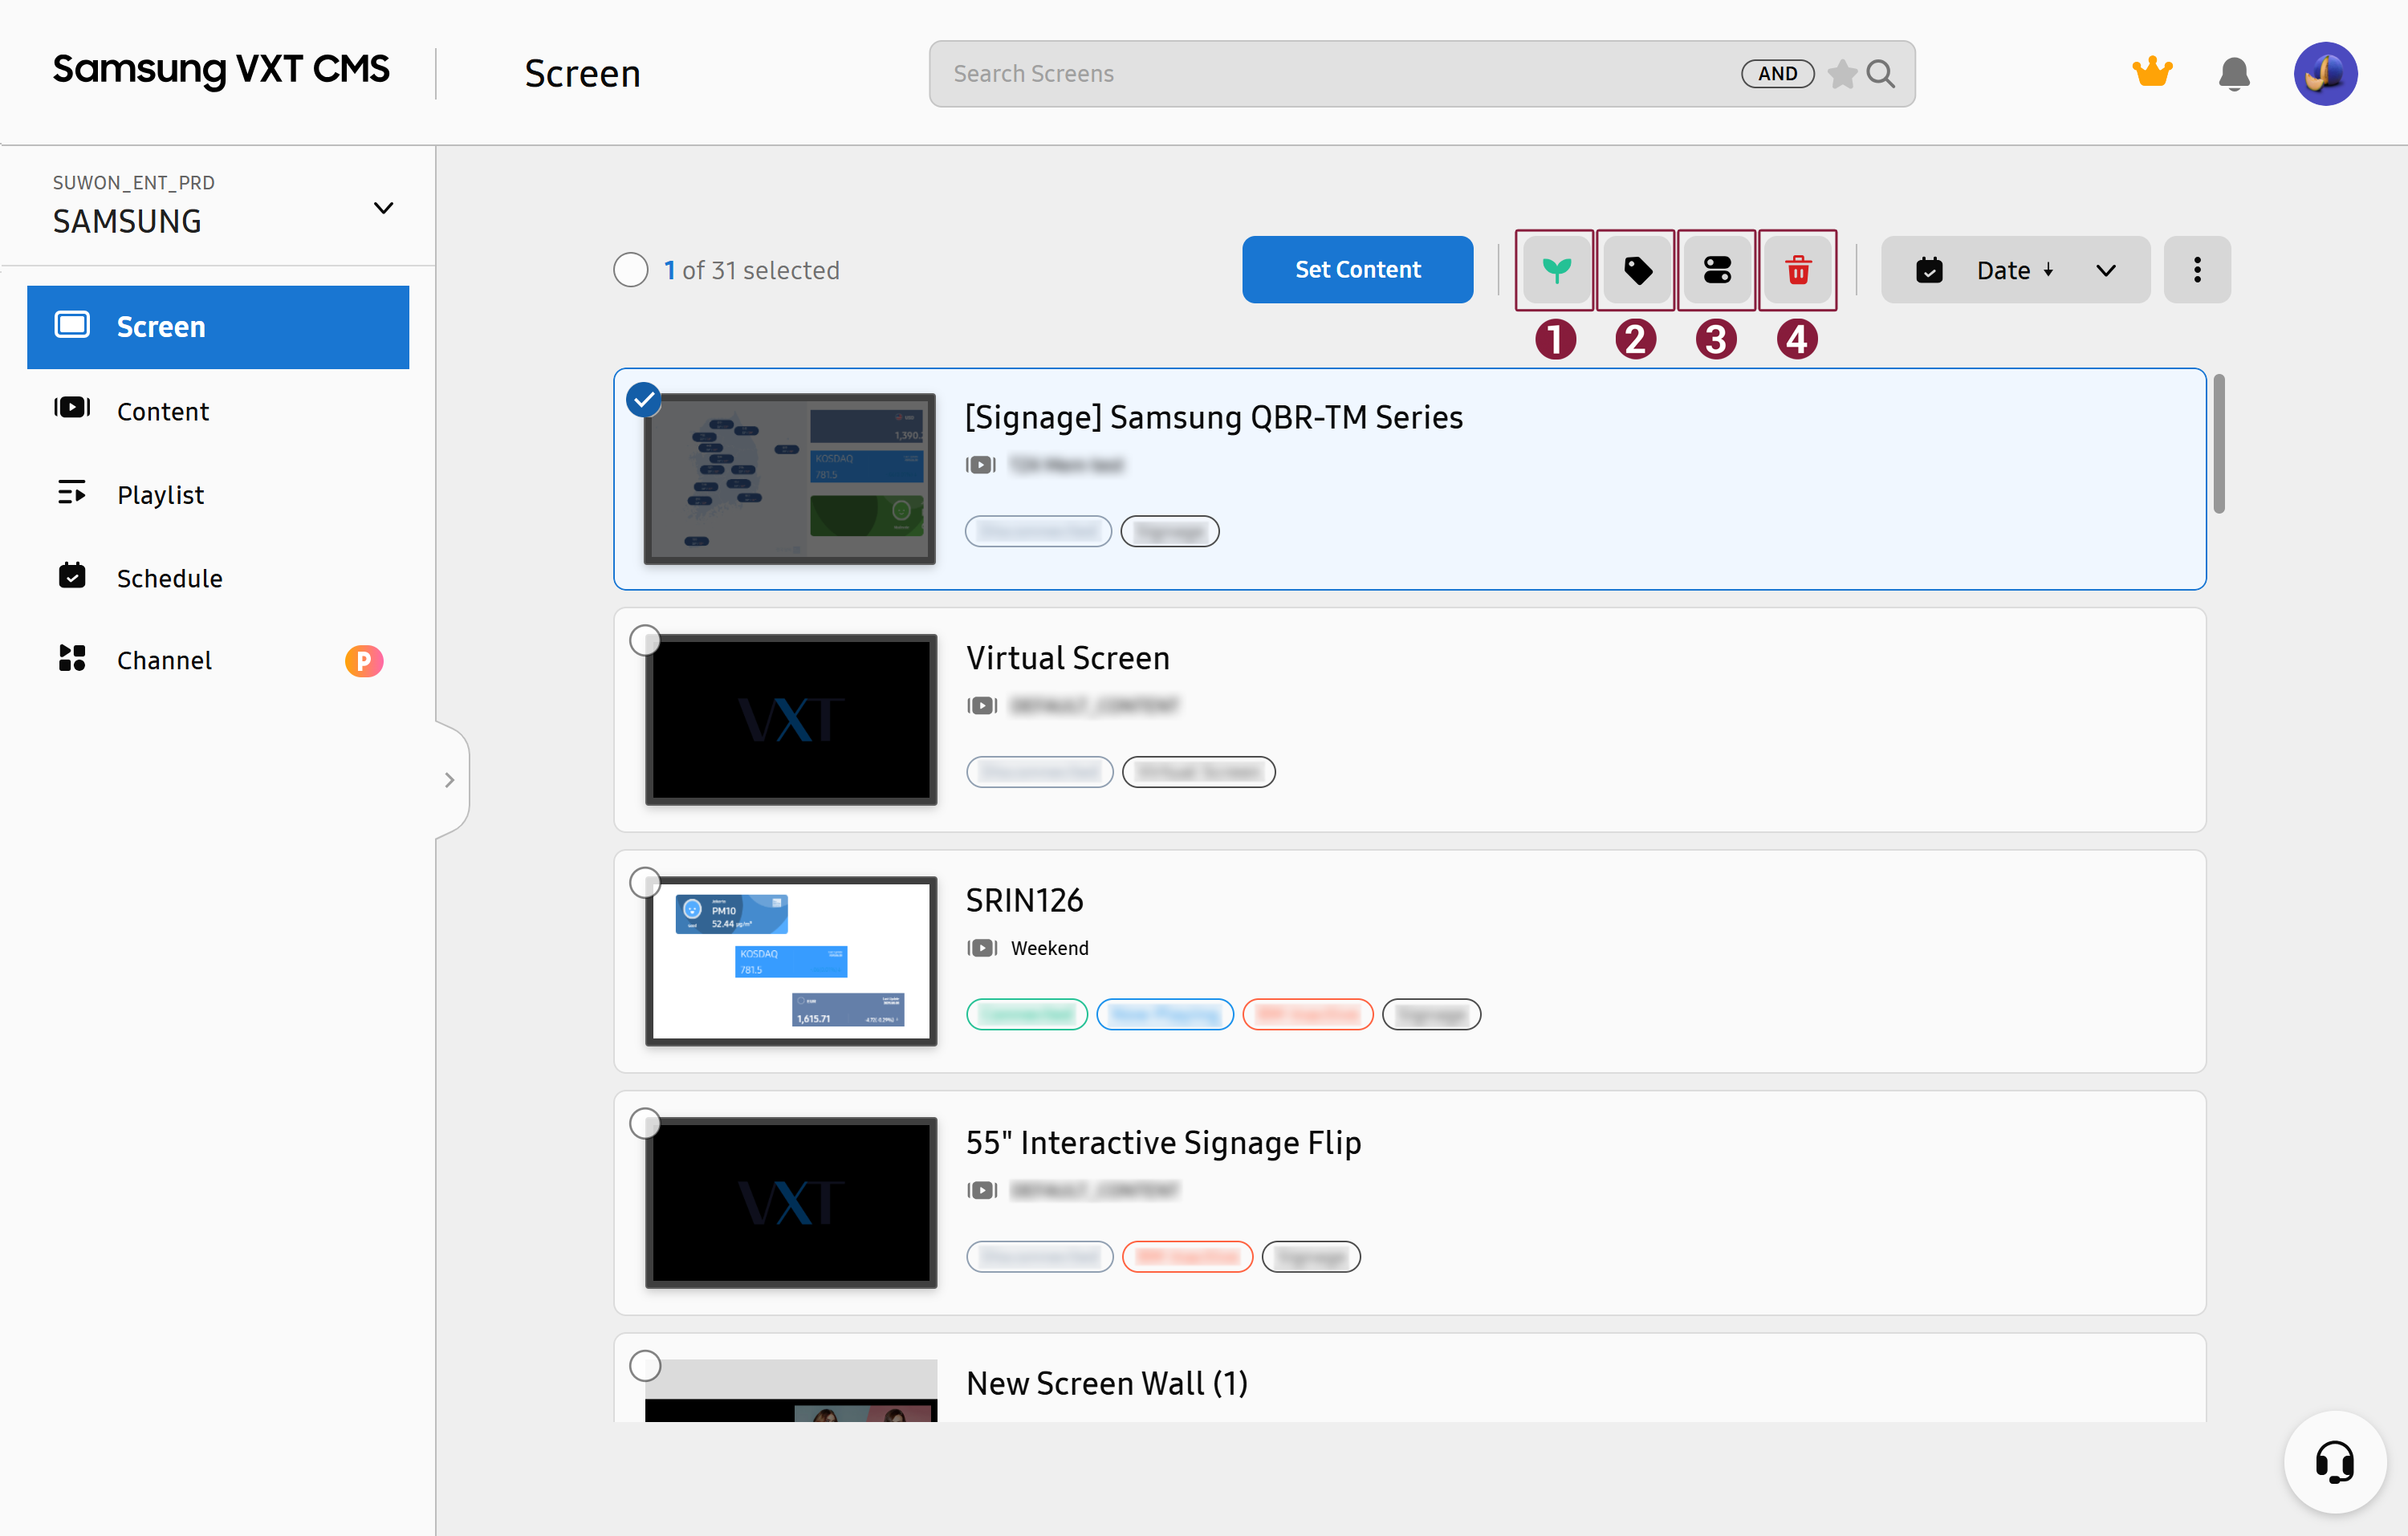Image resolution: width=2408 pixels, height=1536 pixels.
Task: Open the Samsung VXT CMS home logo
Action: (221, 69)
